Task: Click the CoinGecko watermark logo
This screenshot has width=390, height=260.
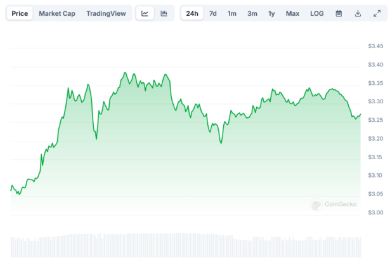Action: click(x=334, y=204)
